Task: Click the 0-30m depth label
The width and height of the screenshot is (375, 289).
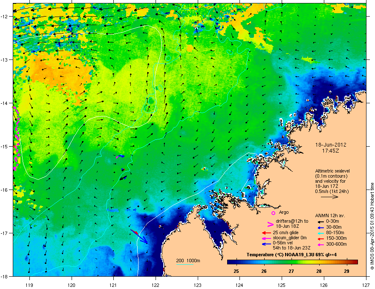Action: [x=333, y=221]
